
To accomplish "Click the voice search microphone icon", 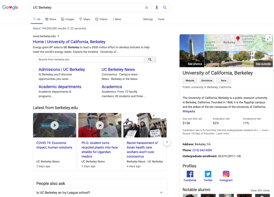I will pos(157,8).
